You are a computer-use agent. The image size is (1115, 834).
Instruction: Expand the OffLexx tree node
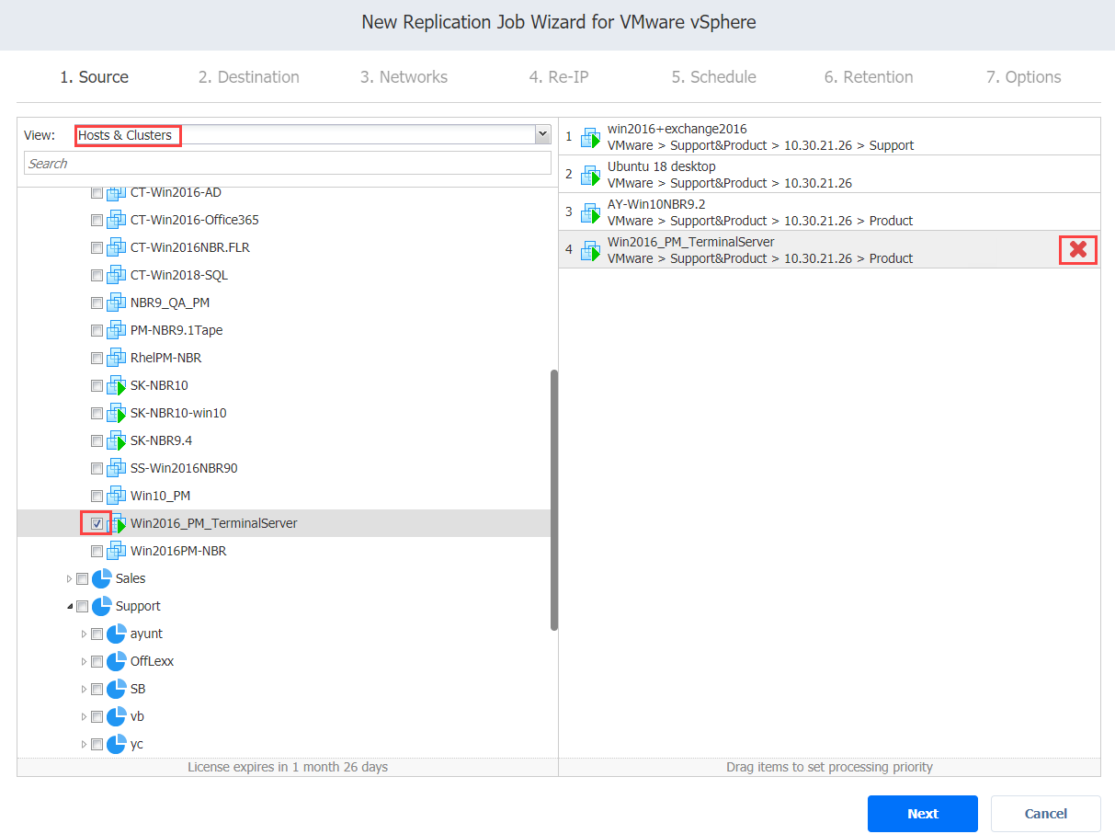pos(84,662)
